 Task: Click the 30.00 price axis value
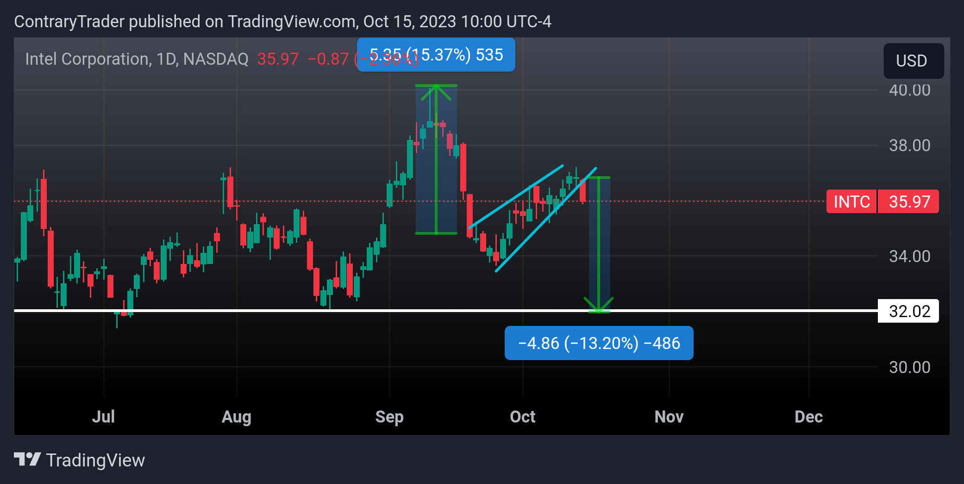pos(909,368)
